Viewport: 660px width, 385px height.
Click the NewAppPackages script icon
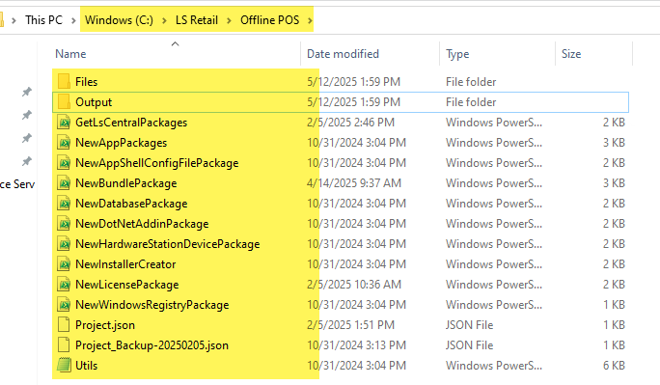click(64, 143)
